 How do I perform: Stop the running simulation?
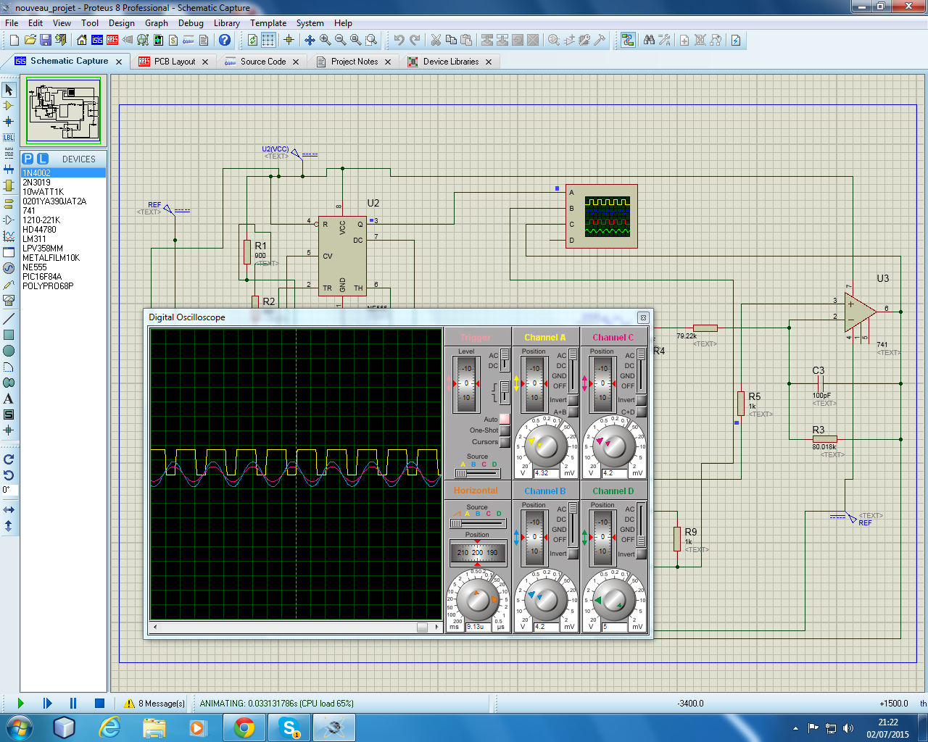point(99,703)
